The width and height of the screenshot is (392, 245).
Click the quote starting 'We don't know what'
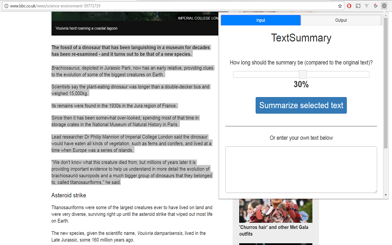coord(132,172)
